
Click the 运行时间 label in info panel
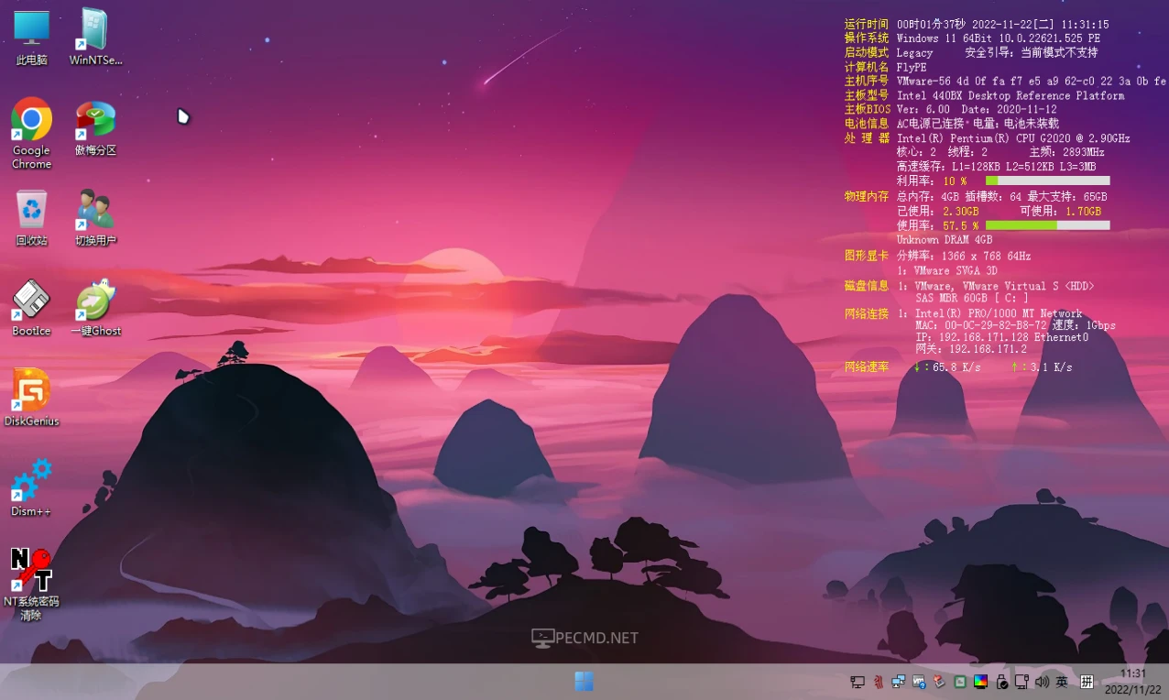coord(867,24)
